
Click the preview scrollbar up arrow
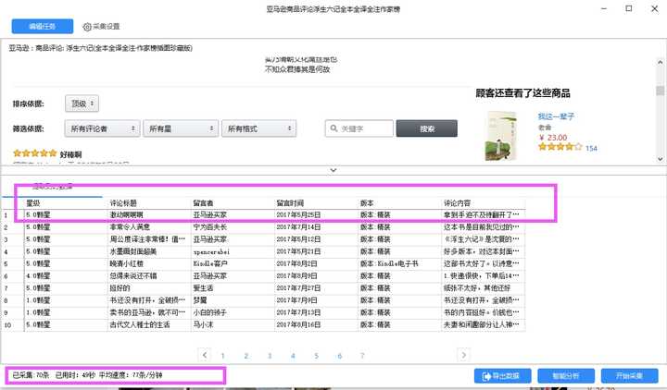tap(660, 62)
